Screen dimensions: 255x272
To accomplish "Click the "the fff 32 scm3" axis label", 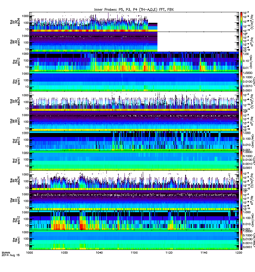I will point(15,200).
